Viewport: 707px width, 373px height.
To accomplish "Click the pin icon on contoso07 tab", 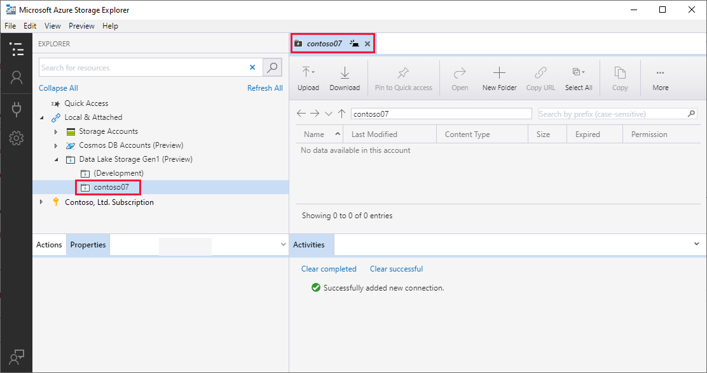I will 354,44.
